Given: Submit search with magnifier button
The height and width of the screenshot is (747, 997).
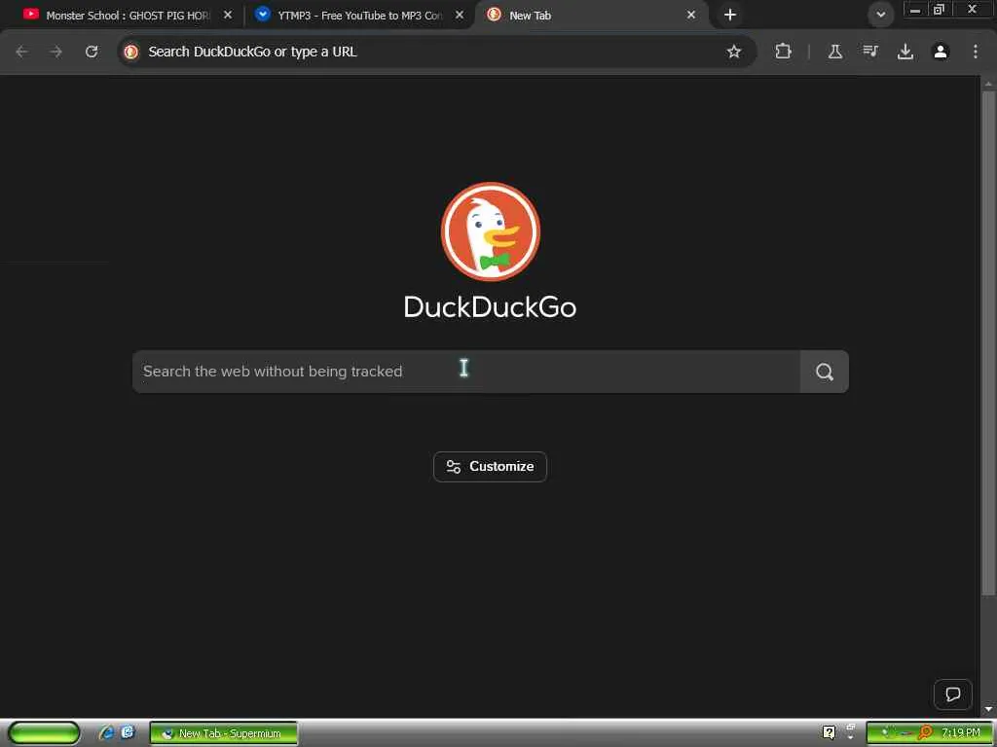Looking at the screenshot, I should click(x=824, y=372).
